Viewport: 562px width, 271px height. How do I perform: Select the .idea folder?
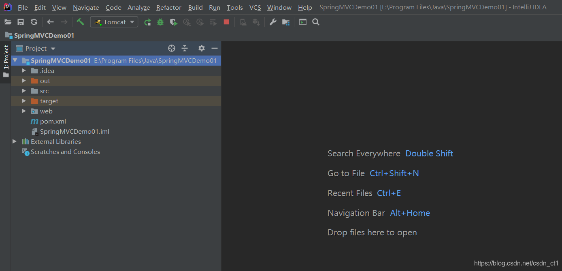click(116, 71)
